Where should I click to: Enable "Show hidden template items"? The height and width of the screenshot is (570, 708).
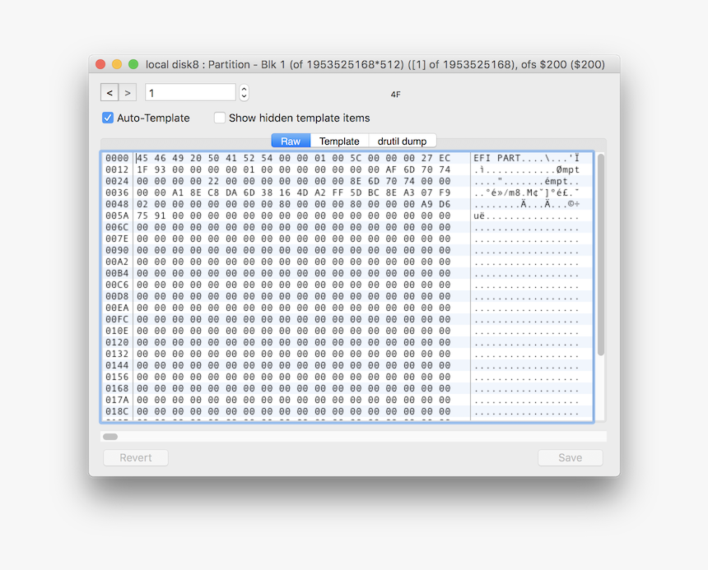click(x=220, y=118)
